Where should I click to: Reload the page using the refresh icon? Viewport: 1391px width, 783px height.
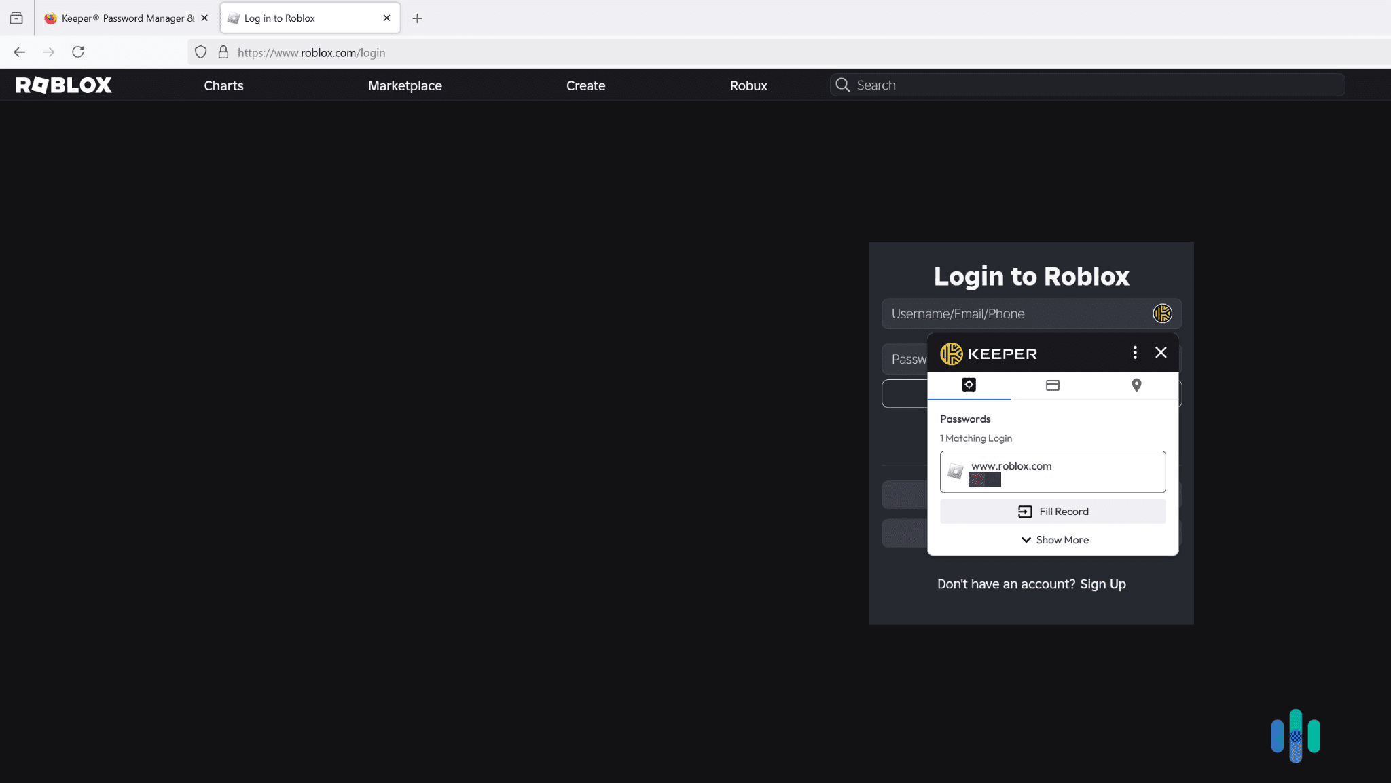(77, 52)
